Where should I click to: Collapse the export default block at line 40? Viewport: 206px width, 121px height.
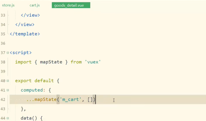pyautogui.click(x=8, y=81)
